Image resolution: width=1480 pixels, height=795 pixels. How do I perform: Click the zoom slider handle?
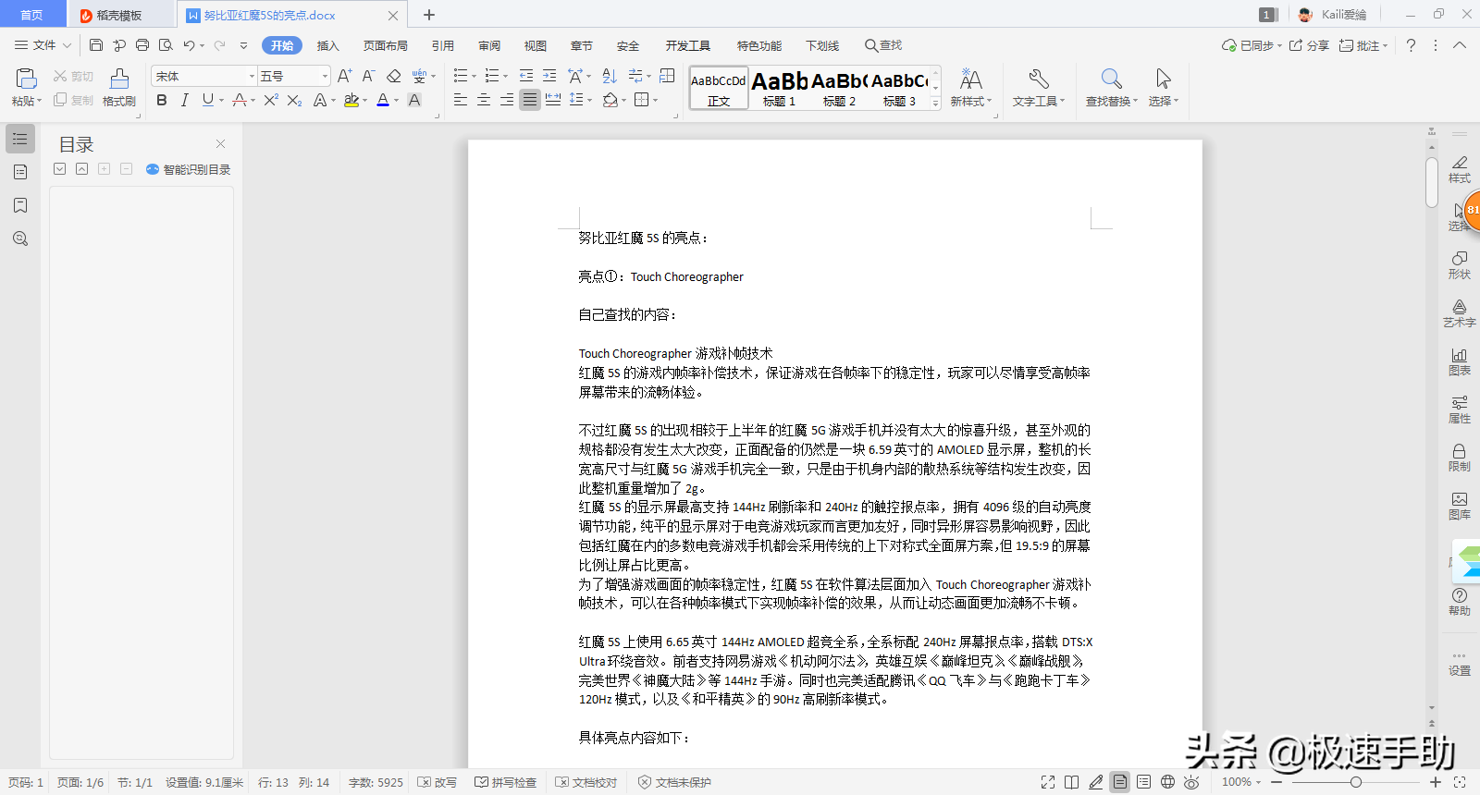coord(1356,782)
